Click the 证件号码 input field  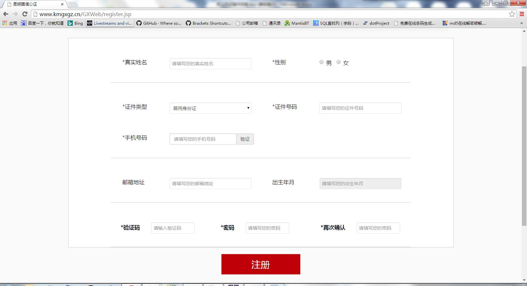[360, 108]
